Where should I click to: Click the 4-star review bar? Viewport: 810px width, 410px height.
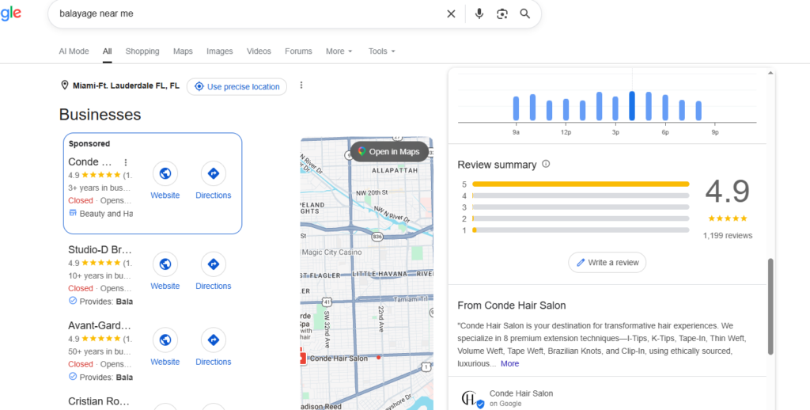point(581,196)
